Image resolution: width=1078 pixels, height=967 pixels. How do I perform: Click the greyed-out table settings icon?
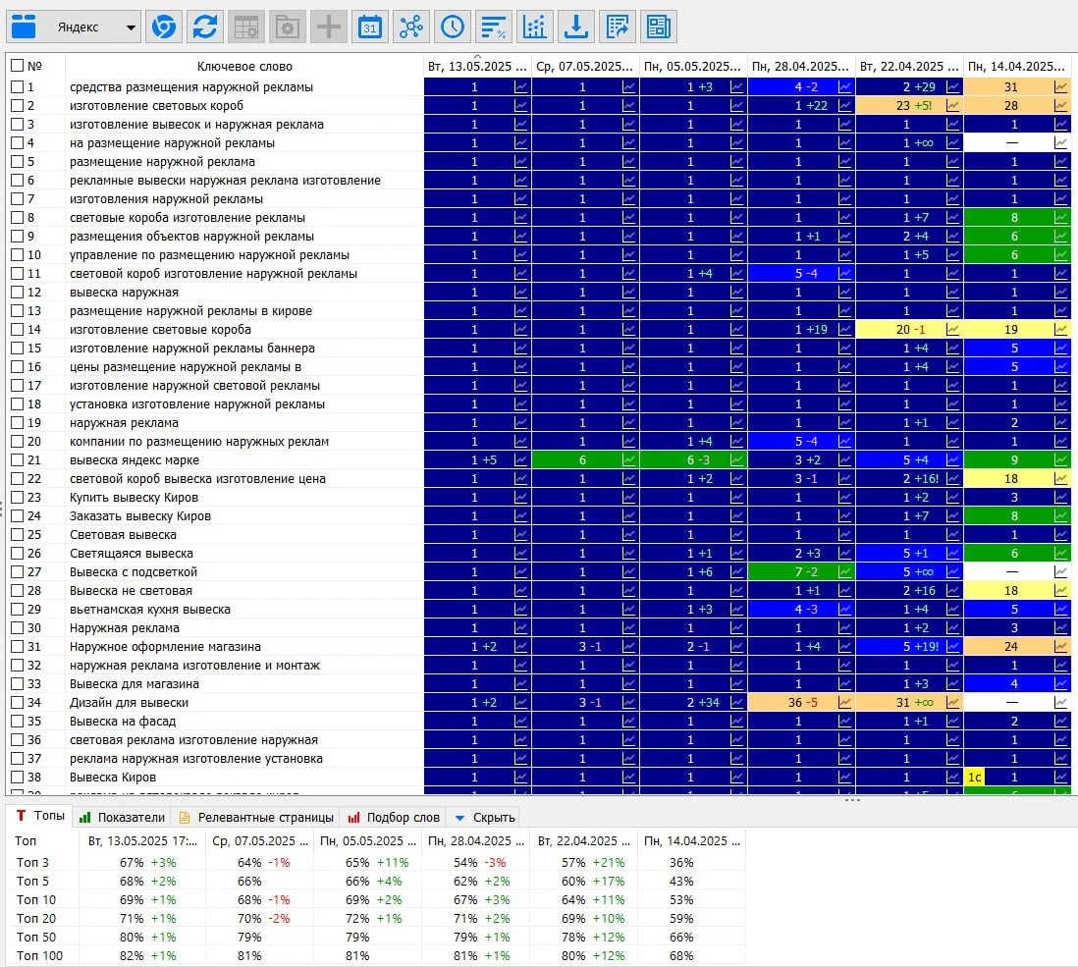(246, 27)
